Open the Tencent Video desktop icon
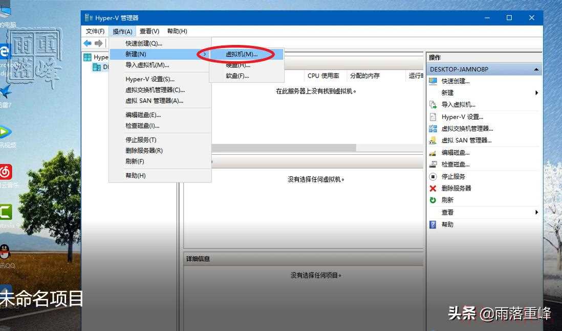 click(6, 132)
